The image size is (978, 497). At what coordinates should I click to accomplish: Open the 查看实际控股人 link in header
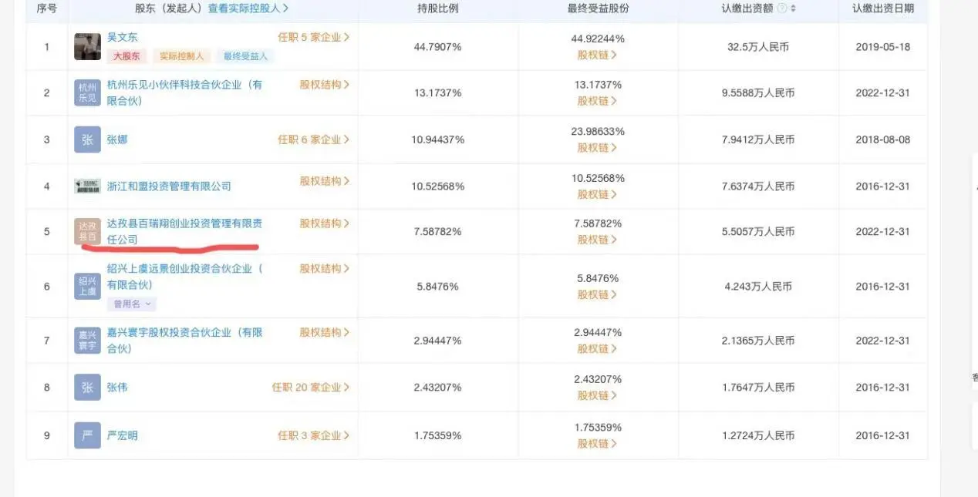pos(248,8)
